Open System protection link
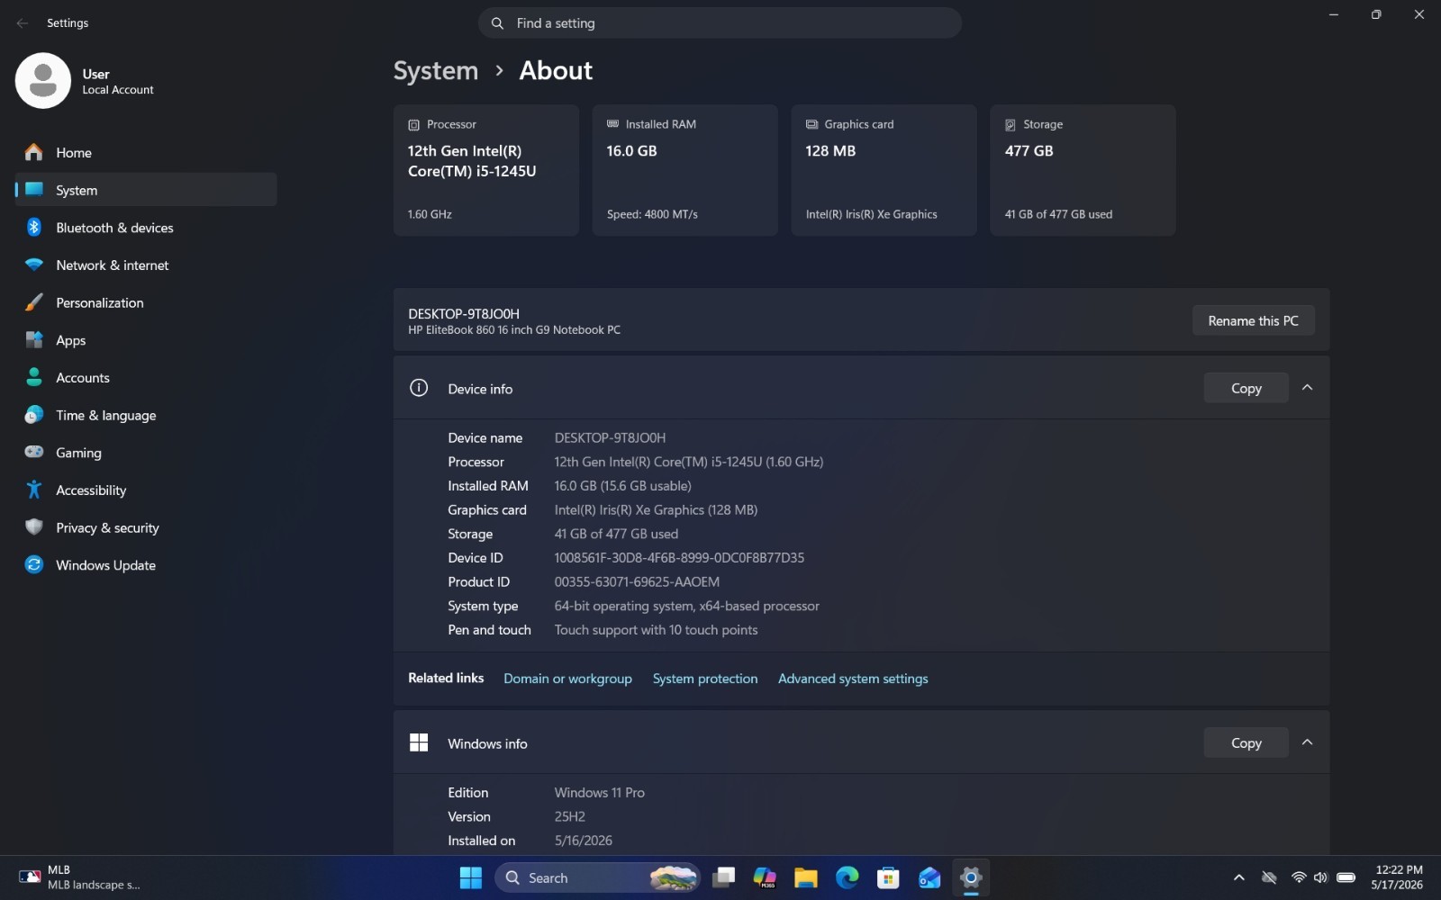The image size is (1441, 900). pos(705,679)
